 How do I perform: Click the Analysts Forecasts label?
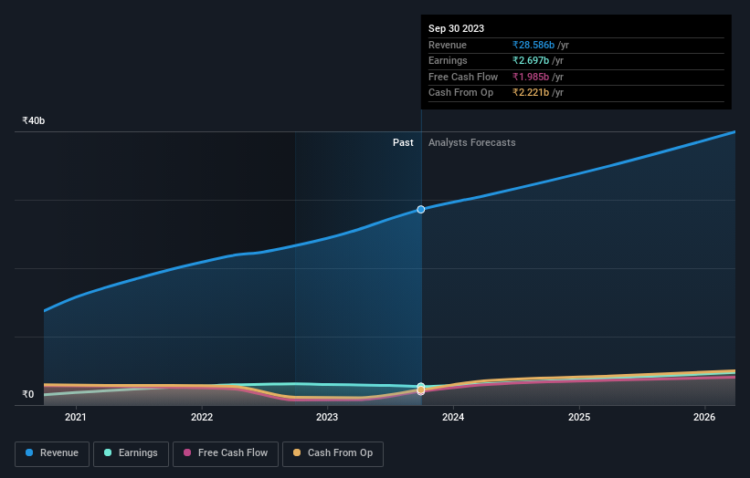coord(472,143)
